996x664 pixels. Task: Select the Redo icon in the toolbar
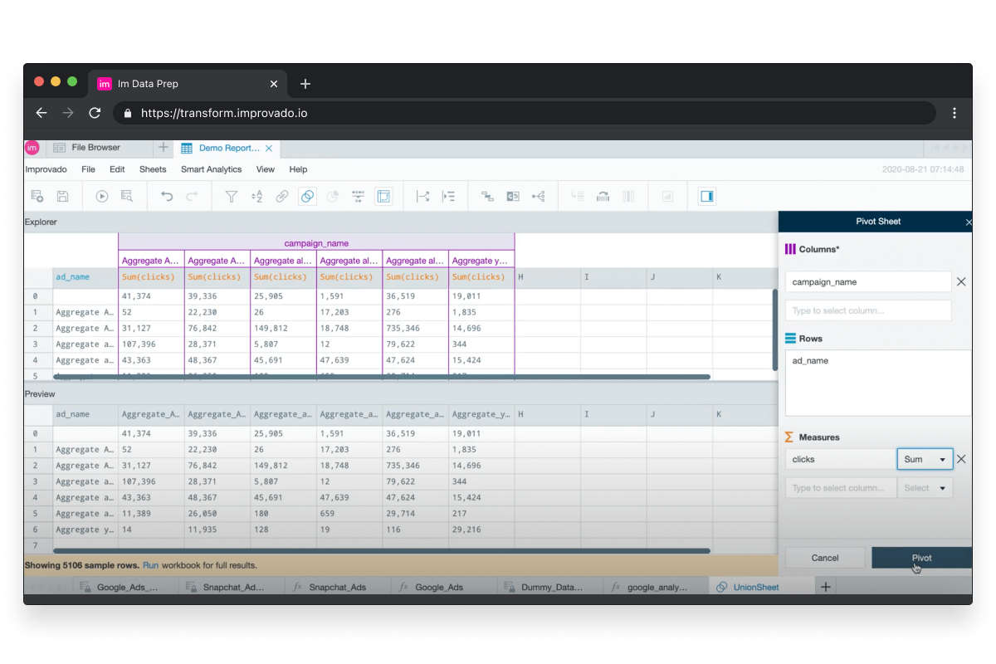(x=192, y=196)
